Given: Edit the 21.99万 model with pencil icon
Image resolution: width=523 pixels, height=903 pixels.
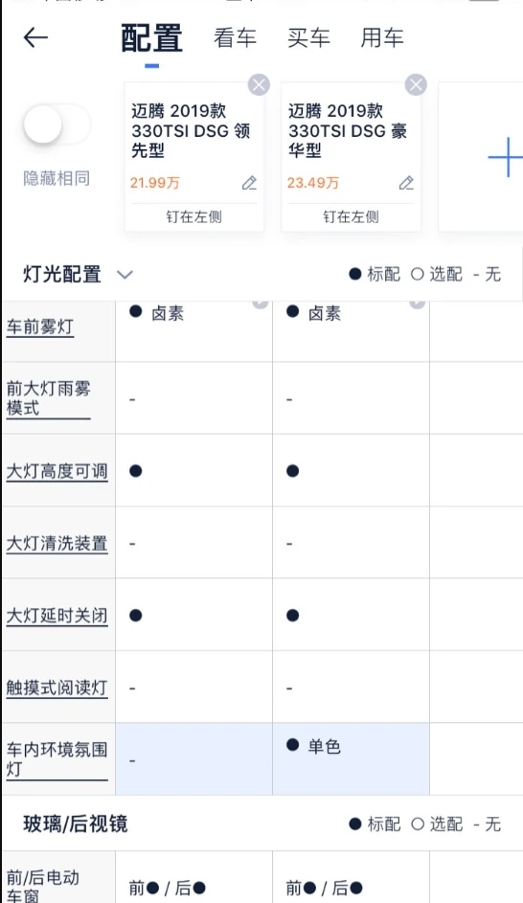Looking at the screenshot, I should pyautogui.click(x=249, y=183).
